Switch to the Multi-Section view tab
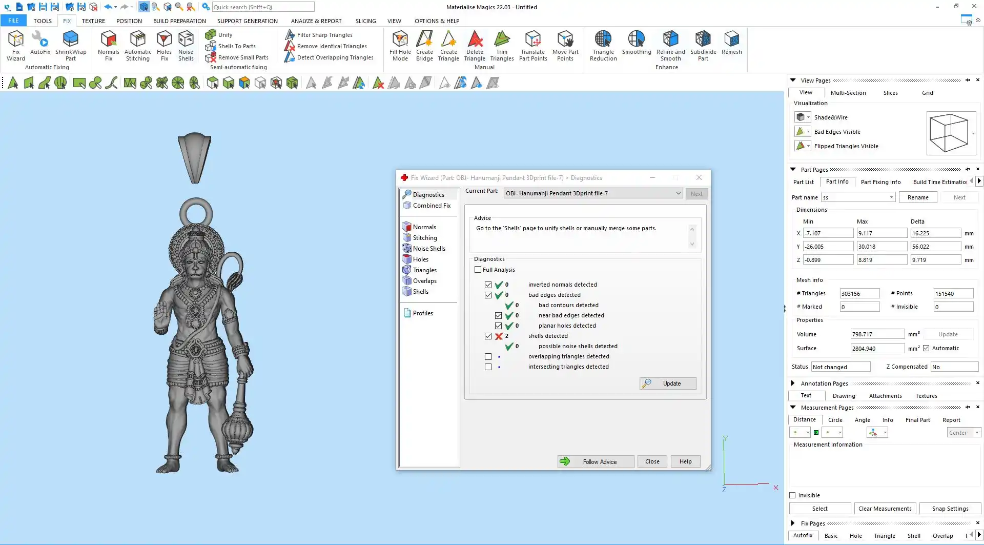 (x=848, y=93)
